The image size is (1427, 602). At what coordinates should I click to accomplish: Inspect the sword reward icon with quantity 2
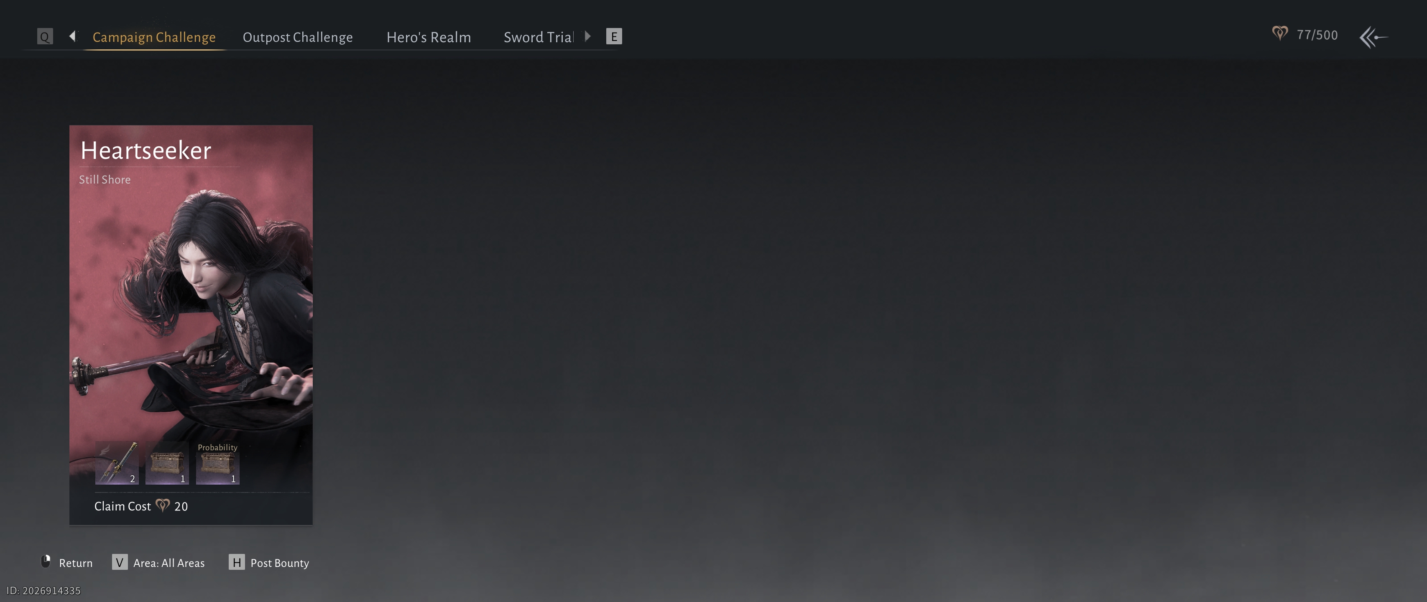[x=117, y=463]
